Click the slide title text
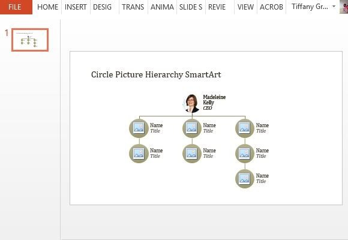The image size is (348, 240). point(156,74)
